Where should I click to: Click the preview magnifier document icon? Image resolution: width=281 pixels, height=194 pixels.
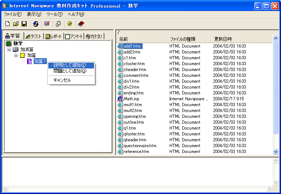tap(58, 24)
